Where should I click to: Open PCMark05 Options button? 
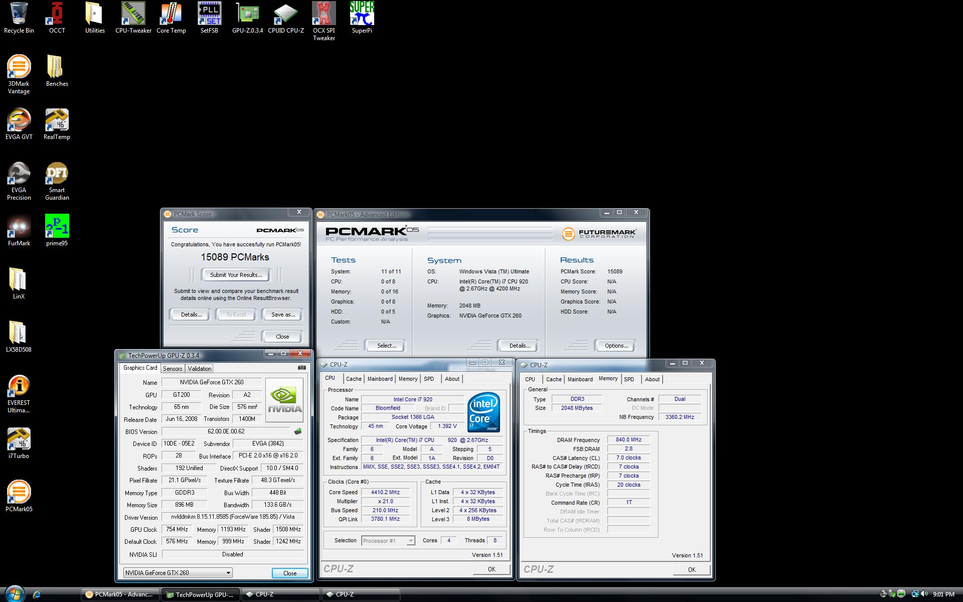pyautogui.click(x=616, y=346)
